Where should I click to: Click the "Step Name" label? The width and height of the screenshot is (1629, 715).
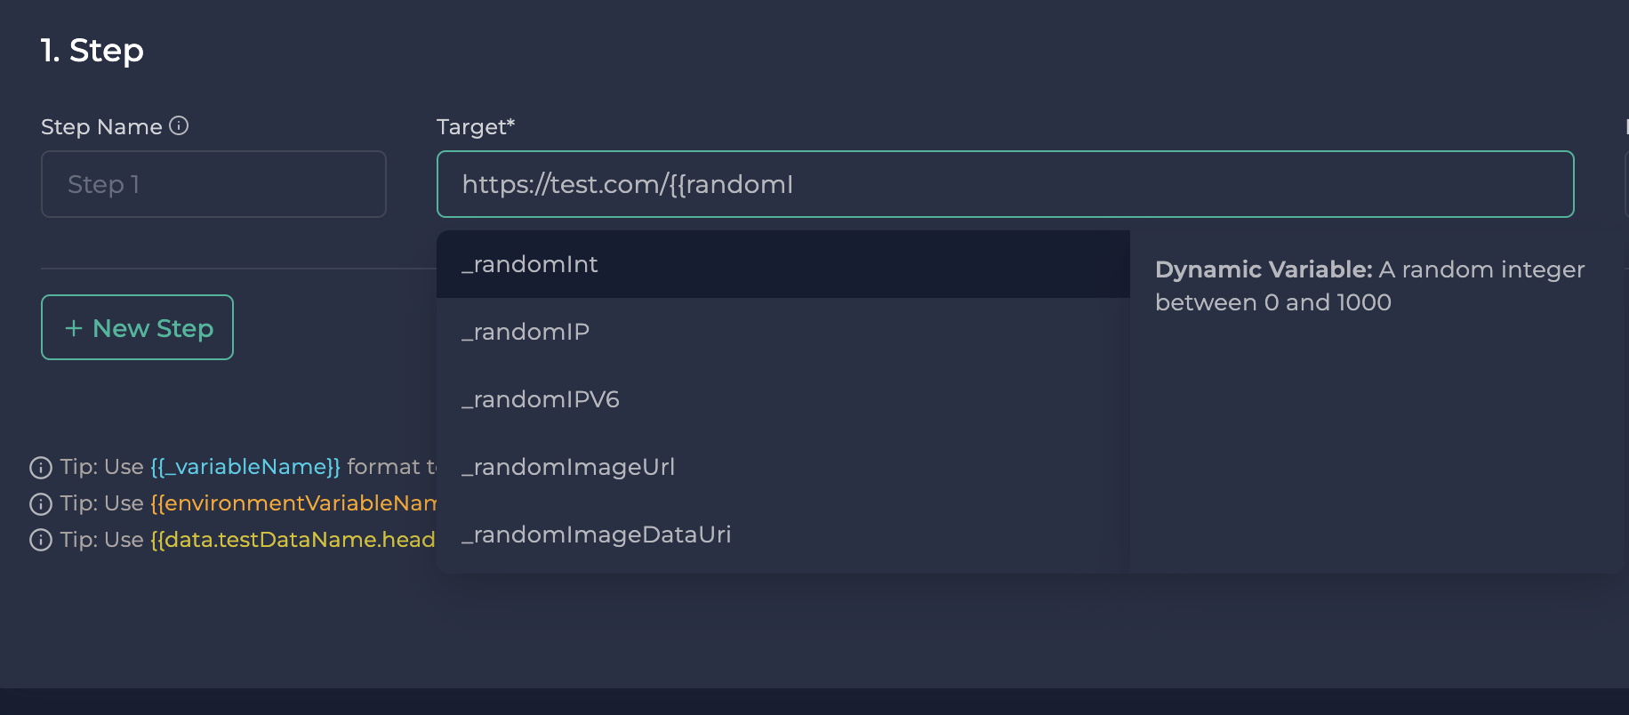coord(101,127)
